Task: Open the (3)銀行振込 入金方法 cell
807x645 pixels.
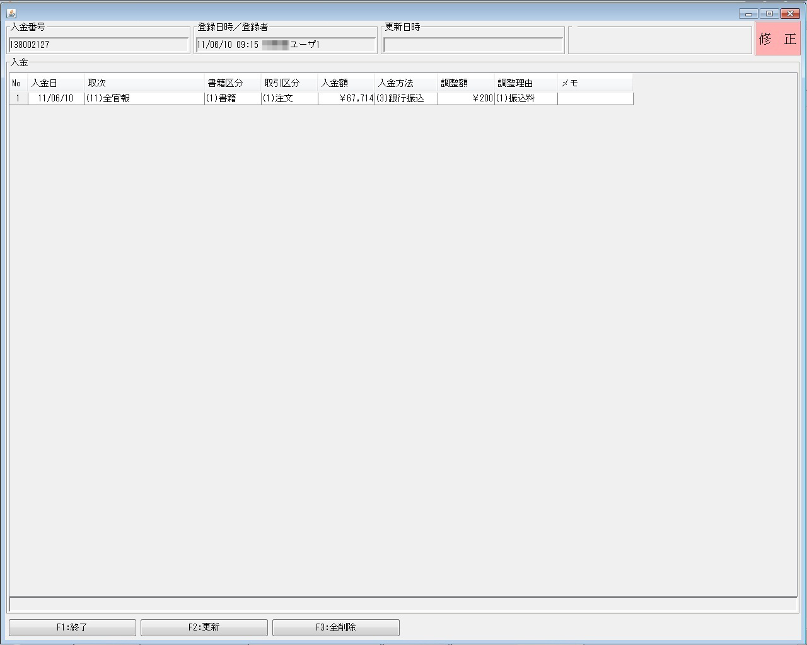Action: coord(406,98)
